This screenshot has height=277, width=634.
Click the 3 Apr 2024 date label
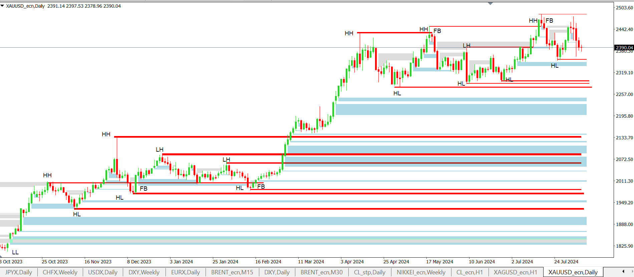point(352,262)
